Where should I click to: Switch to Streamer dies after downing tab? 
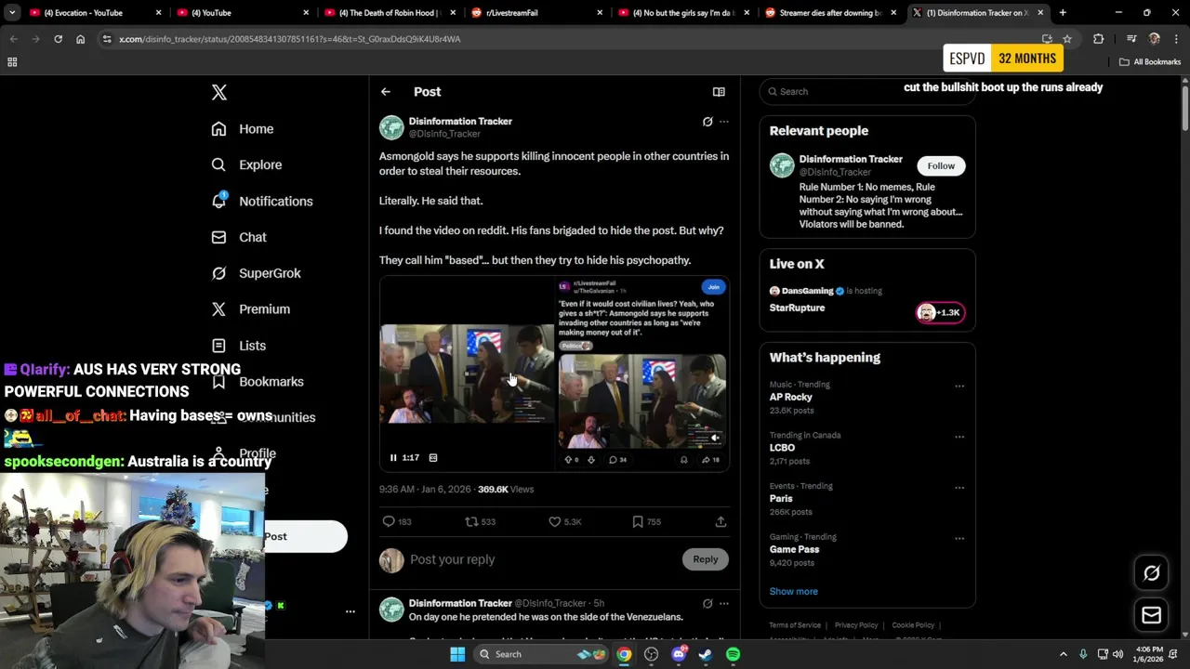830,13
